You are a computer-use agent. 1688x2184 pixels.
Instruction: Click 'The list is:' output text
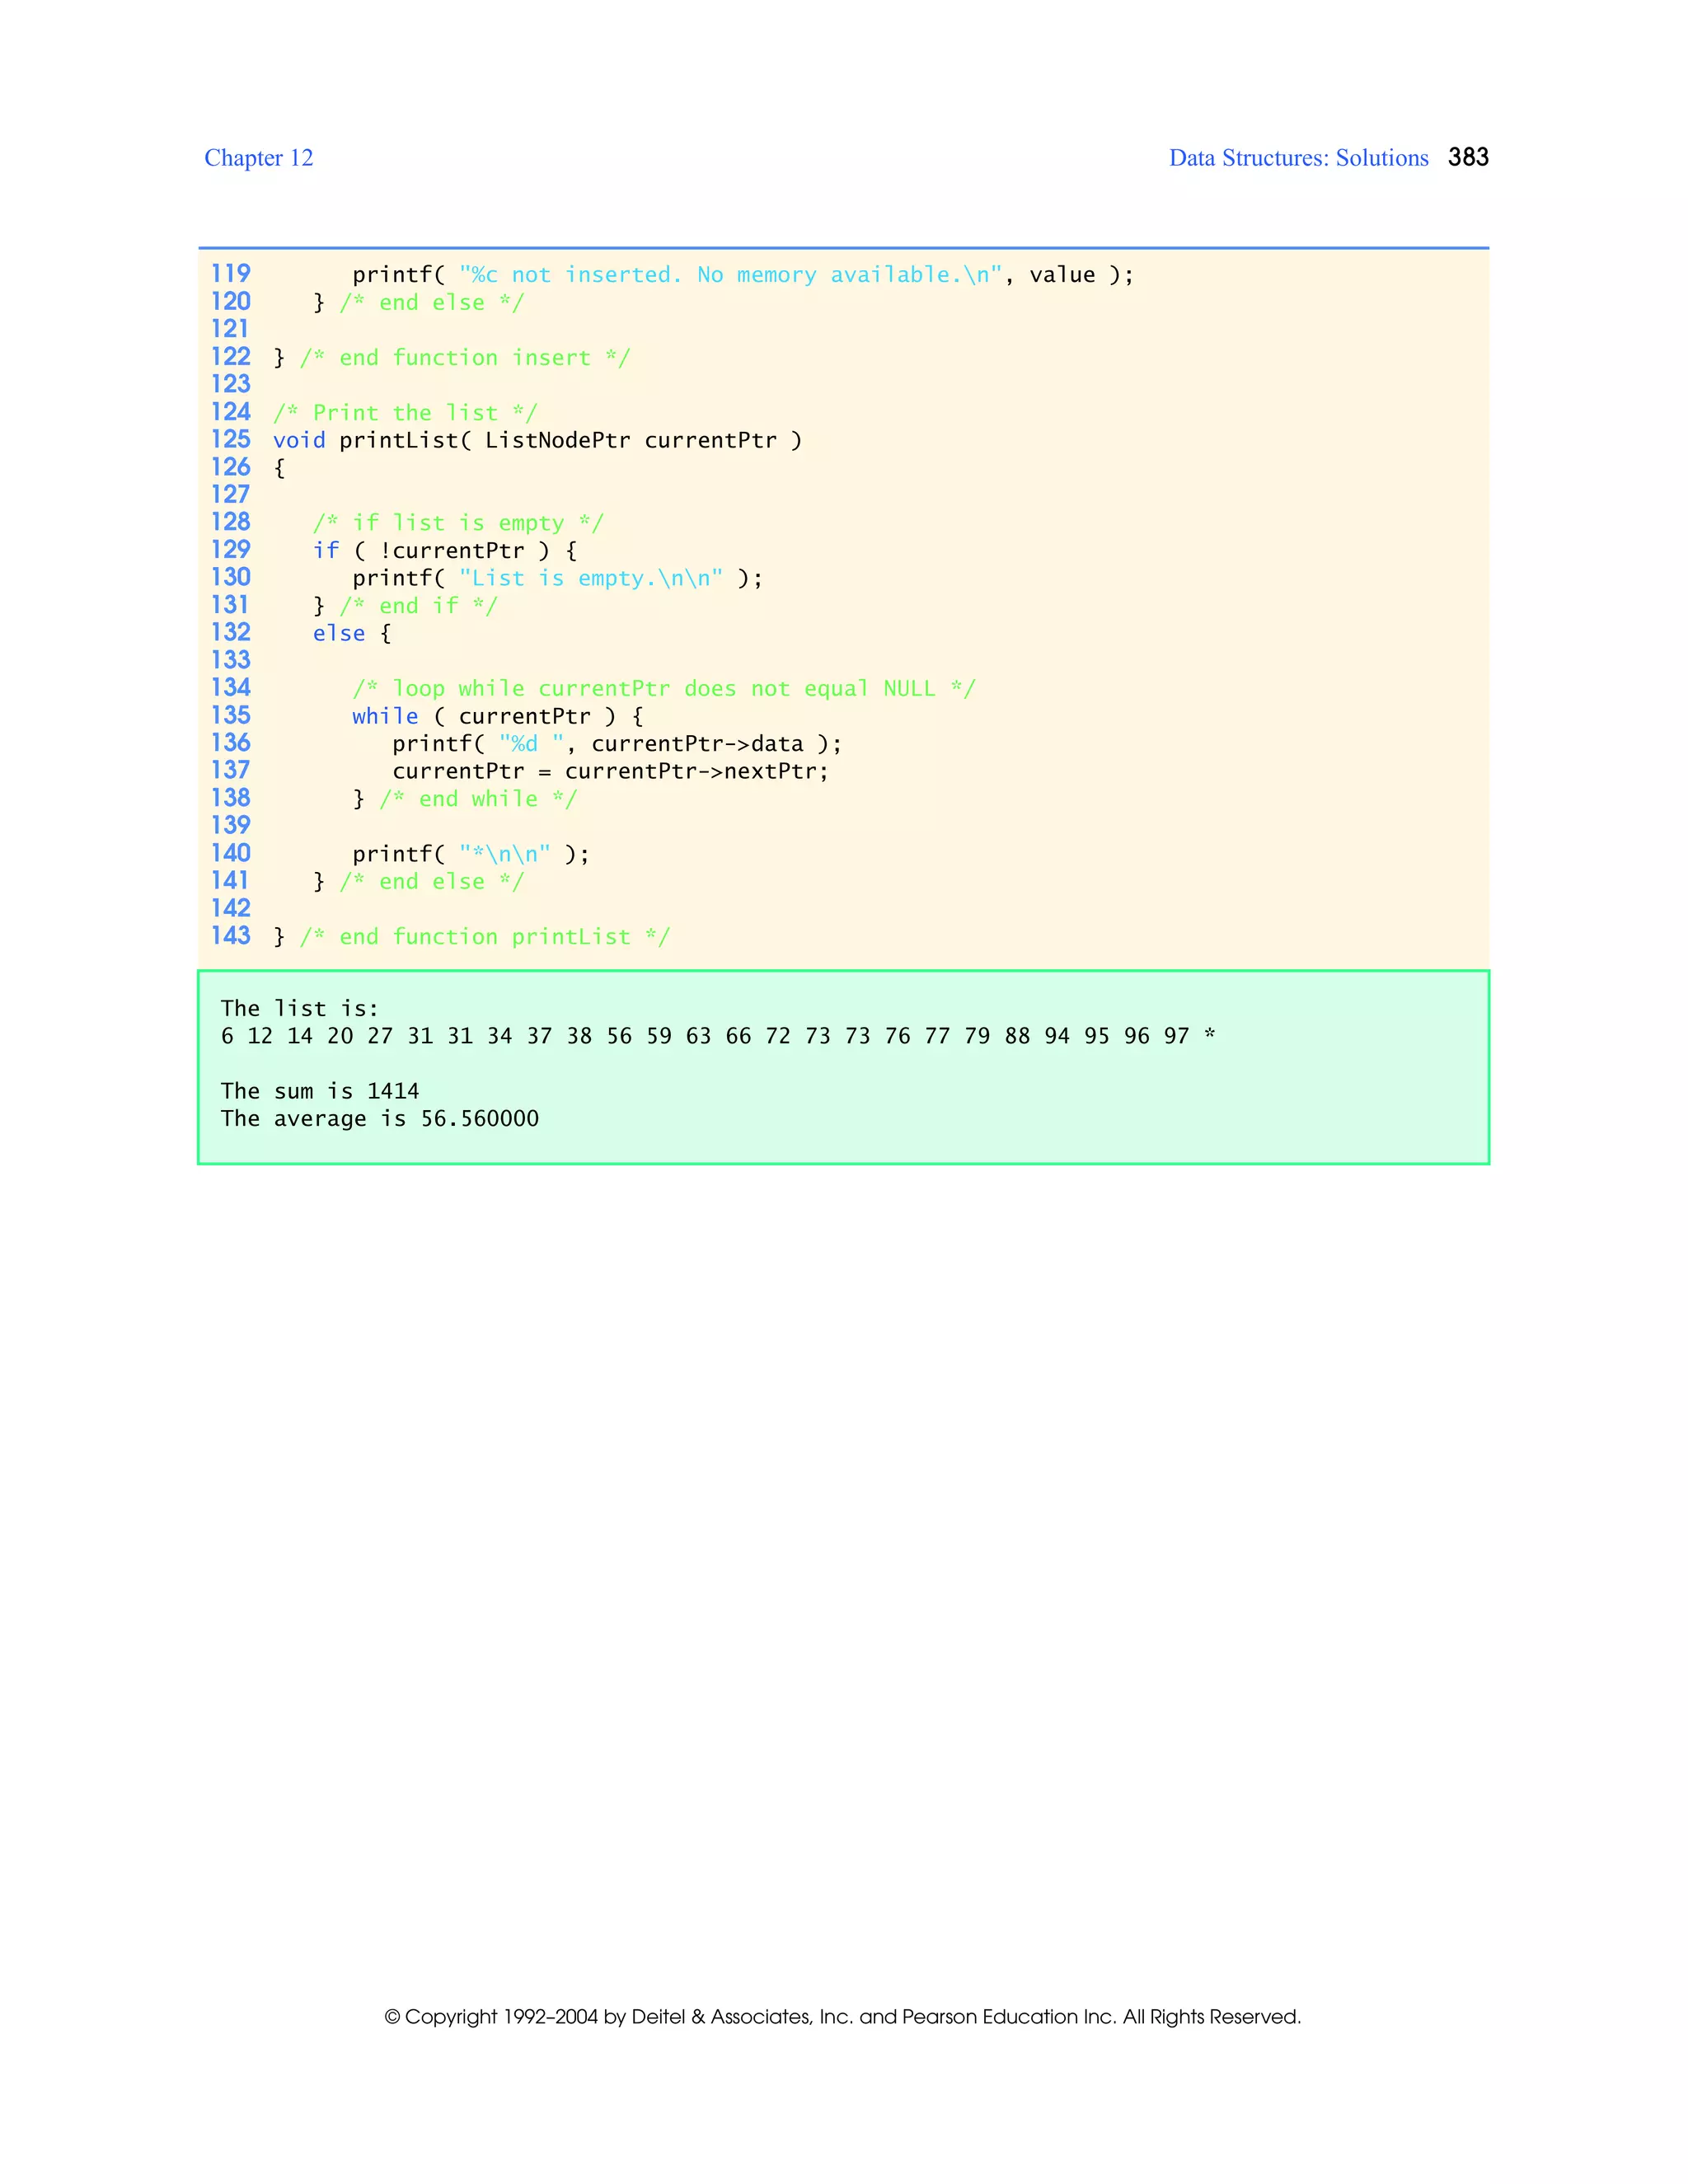[x=300, y=1008]
